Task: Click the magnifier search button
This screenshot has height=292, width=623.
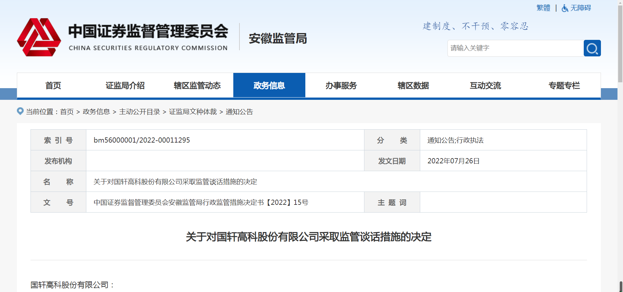Action: click(x=592, y=48)
